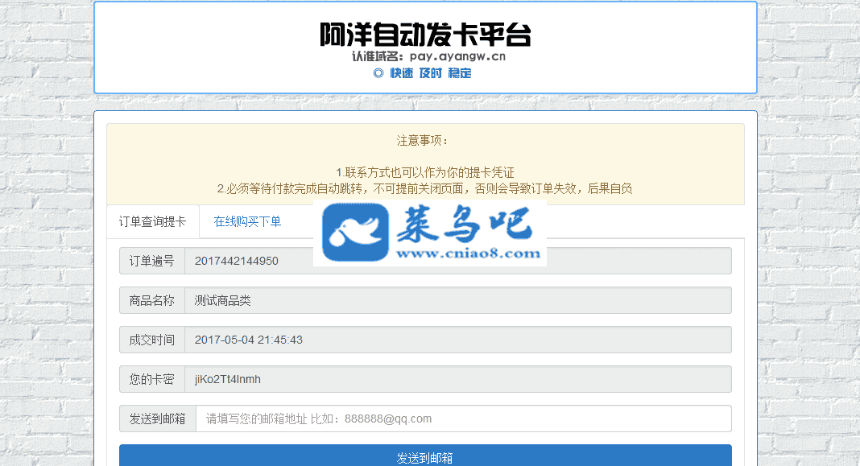Click the notice line starting 2.必须等待付款完成
860x466 pixels.
point(425,188)
